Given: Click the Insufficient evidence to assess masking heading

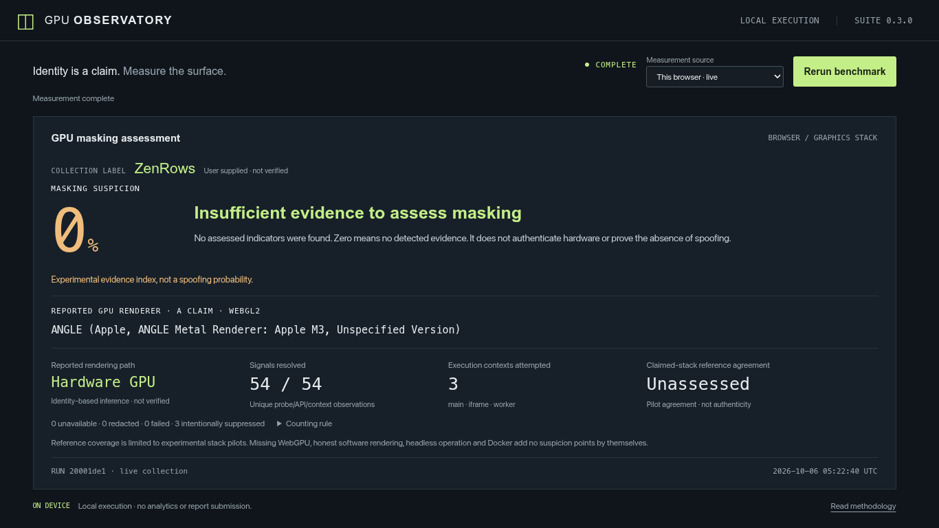Looking at the screenshot, I should pos(357,213).
